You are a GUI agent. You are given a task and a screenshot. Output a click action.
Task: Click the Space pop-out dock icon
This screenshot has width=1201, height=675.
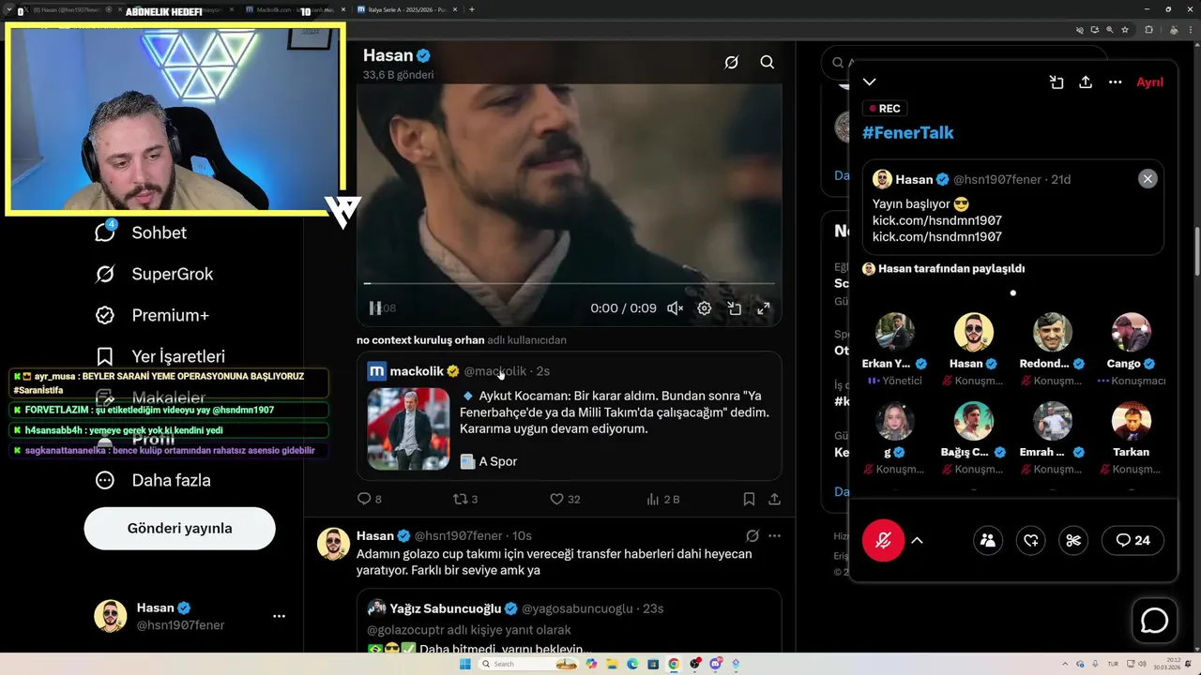coord(1056,82)
